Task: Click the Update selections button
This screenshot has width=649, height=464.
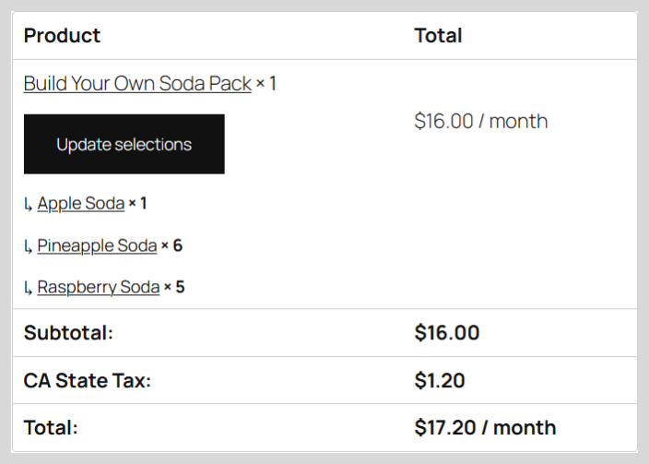Action: [x=124, y=144]
